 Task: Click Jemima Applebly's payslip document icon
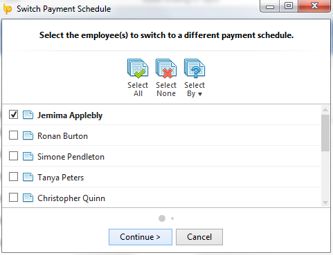pyautogui.click(x=28, y=115)
